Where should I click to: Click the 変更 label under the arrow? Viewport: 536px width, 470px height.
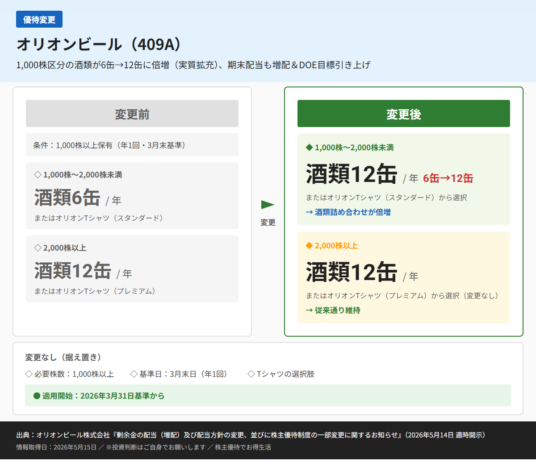(x=268, y=223)
